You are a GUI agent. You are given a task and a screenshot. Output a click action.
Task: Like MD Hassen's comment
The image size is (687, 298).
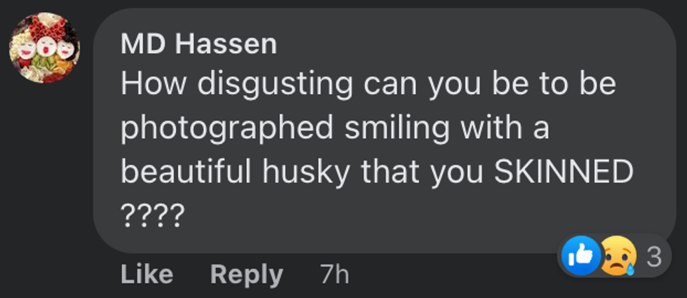(147, 274)
